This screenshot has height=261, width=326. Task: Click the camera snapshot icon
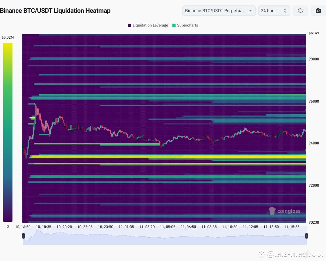point(318,11)
